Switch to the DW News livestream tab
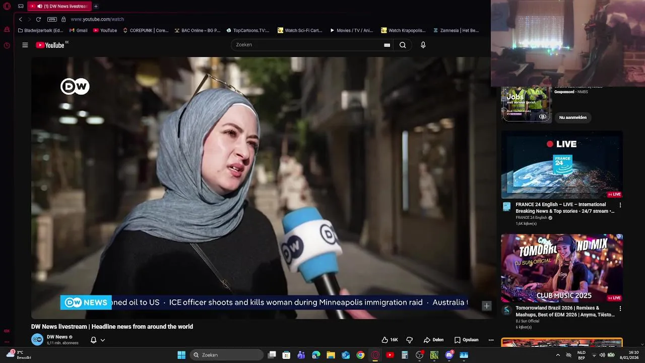645x363 pixels. 59,7
